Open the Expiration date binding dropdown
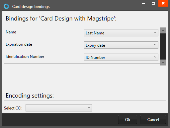Screen dimensions: 170x128 121,45
